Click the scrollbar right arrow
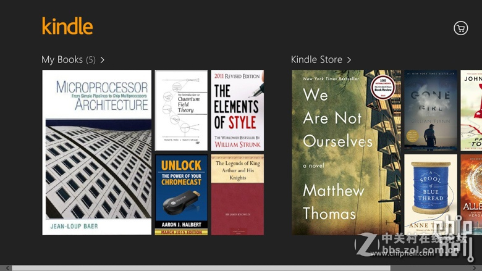The width and height of the screenshot is (482, 271). pos(474,269)
